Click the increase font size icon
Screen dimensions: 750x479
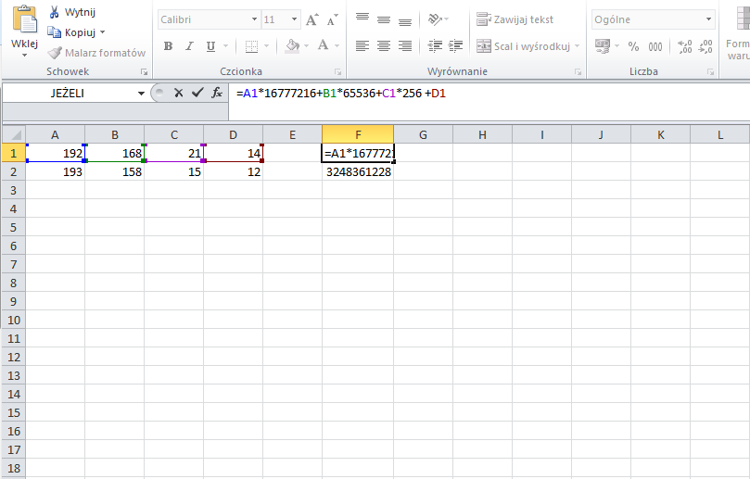[311, 19]
